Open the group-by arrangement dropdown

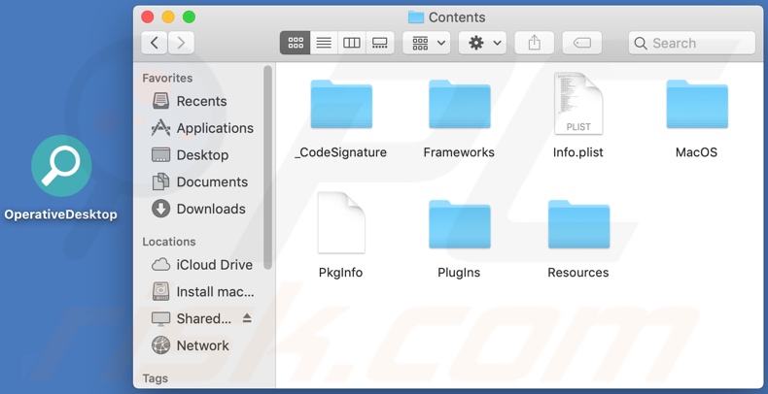tap(427, 43)
